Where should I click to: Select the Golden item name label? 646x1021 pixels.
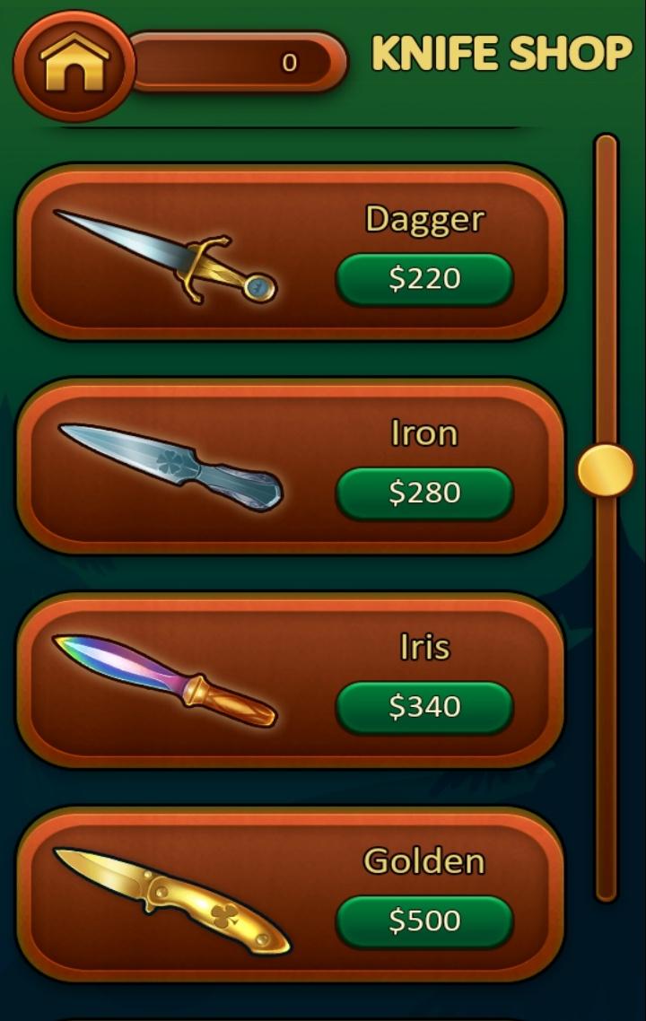pos(424,861)
